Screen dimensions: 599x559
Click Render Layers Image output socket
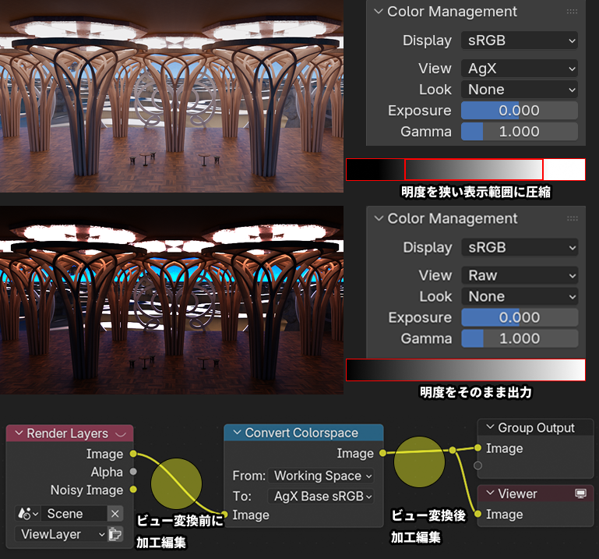click(133, 454)
